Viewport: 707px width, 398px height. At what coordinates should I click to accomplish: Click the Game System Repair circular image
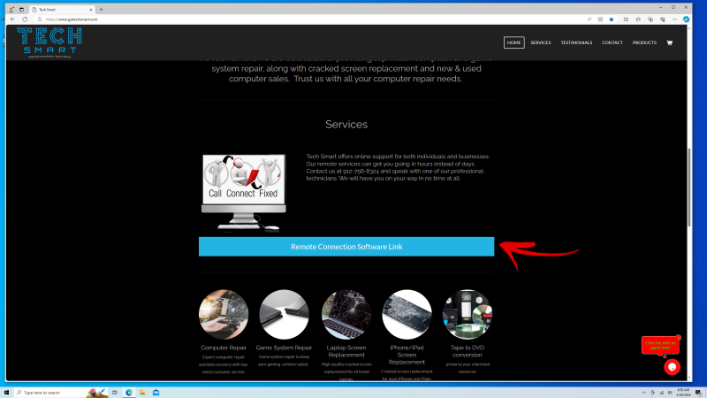(x=284, y=315)
